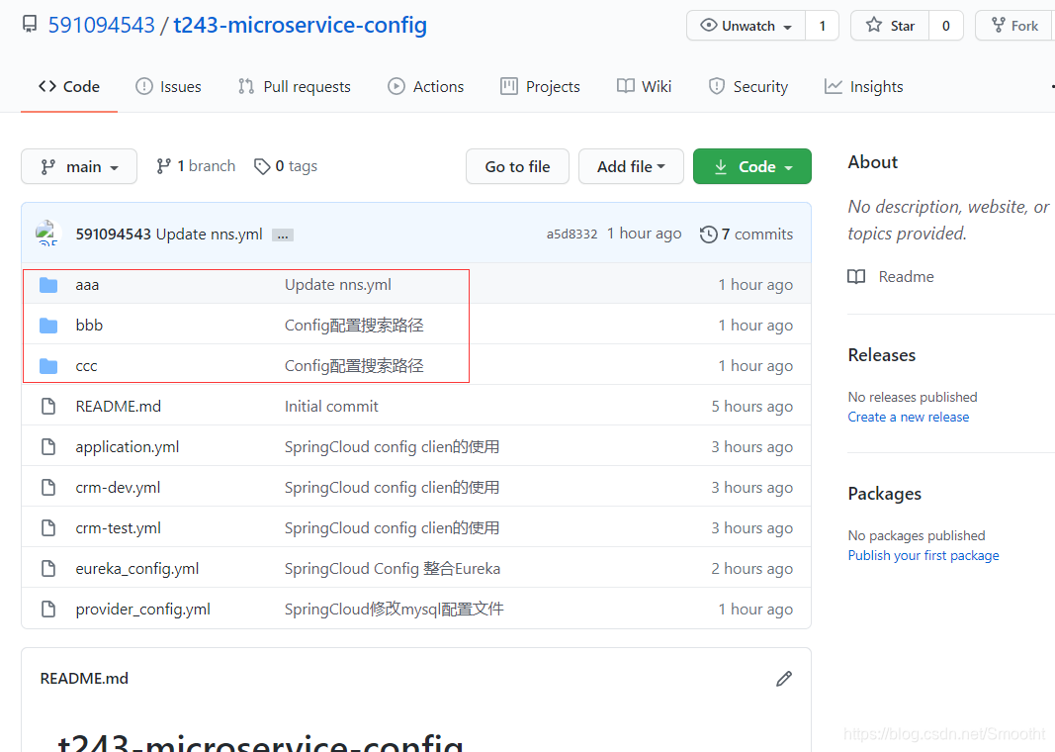
Task: Click the folder icon of bbb
Action: [x=48, y=326]
